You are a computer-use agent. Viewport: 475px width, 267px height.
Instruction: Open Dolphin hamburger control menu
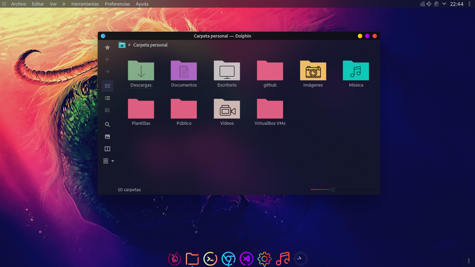tap(108, 161)
